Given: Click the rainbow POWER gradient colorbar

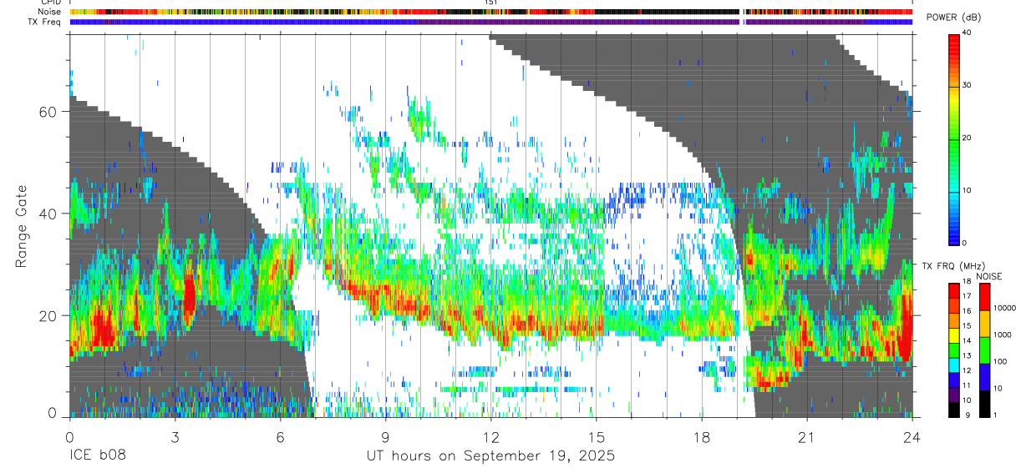Looking at the screenshot, I should click(x=954, y=138).
